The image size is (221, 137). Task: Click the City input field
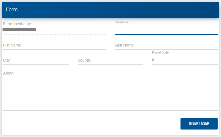36,60
